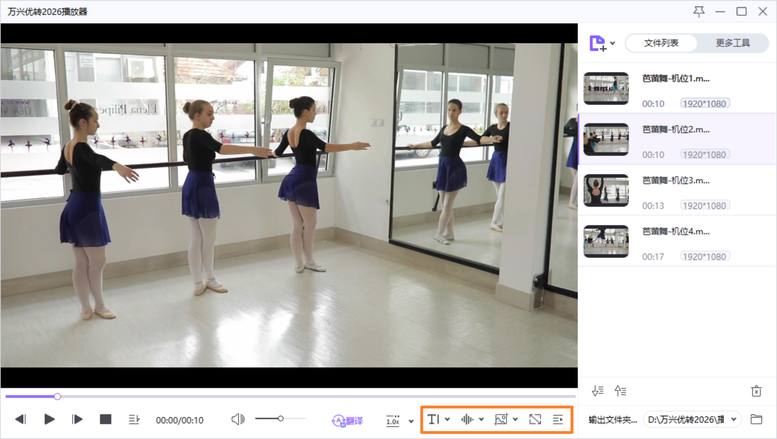The image size is (777, 439).
Task: Switch to the 更多工具 tab
Action: coord(733,43)
